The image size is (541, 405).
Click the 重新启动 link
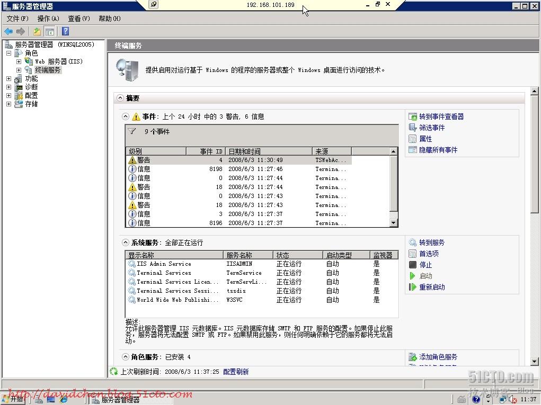point(432,287)
